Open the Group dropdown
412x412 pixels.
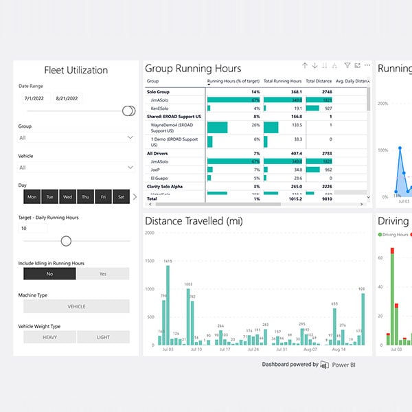(x=76, y=138)
